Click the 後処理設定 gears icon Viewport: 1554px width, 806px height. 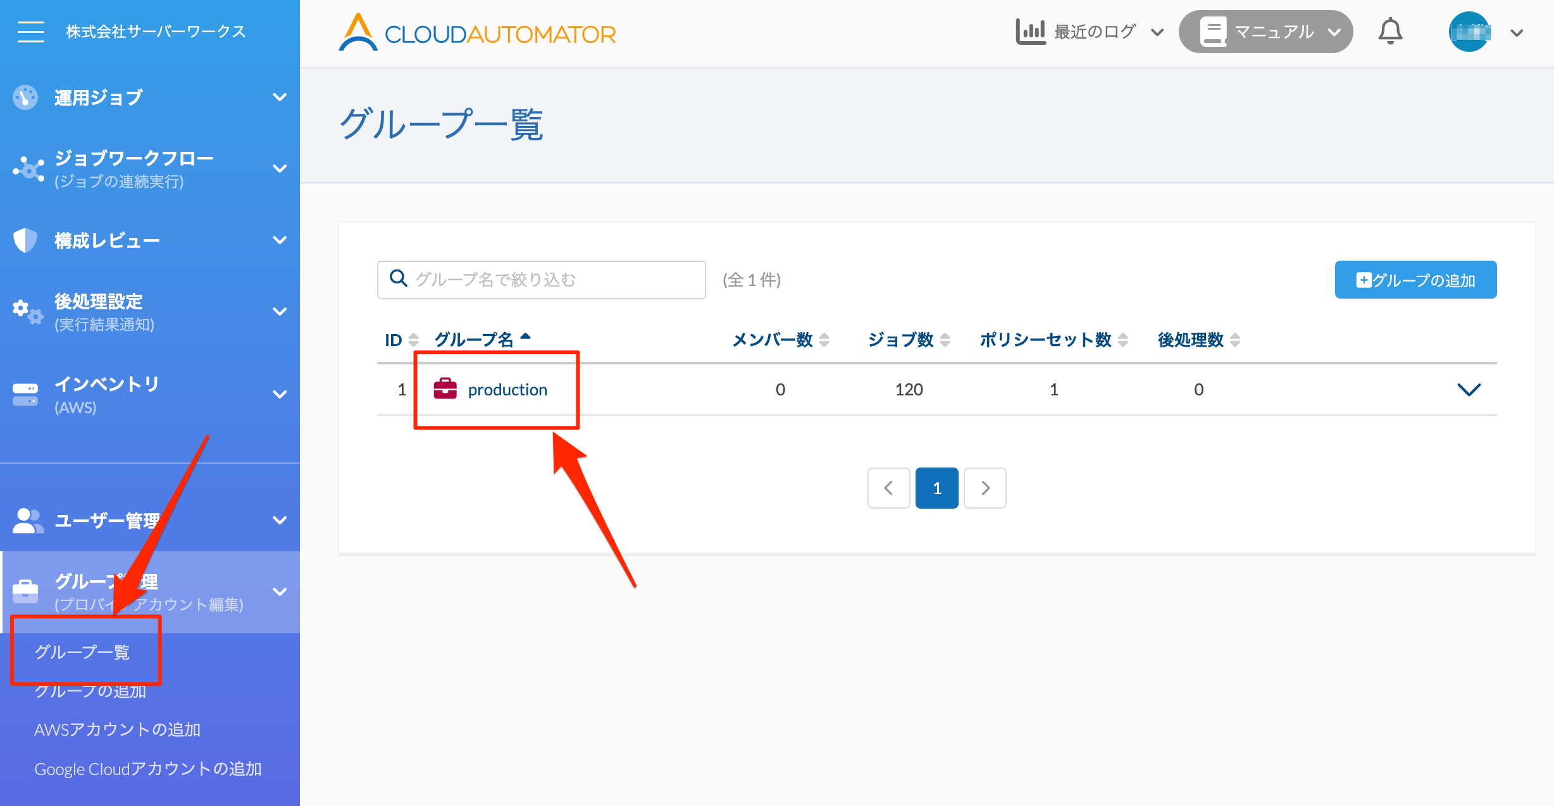[x=28, y=311]
